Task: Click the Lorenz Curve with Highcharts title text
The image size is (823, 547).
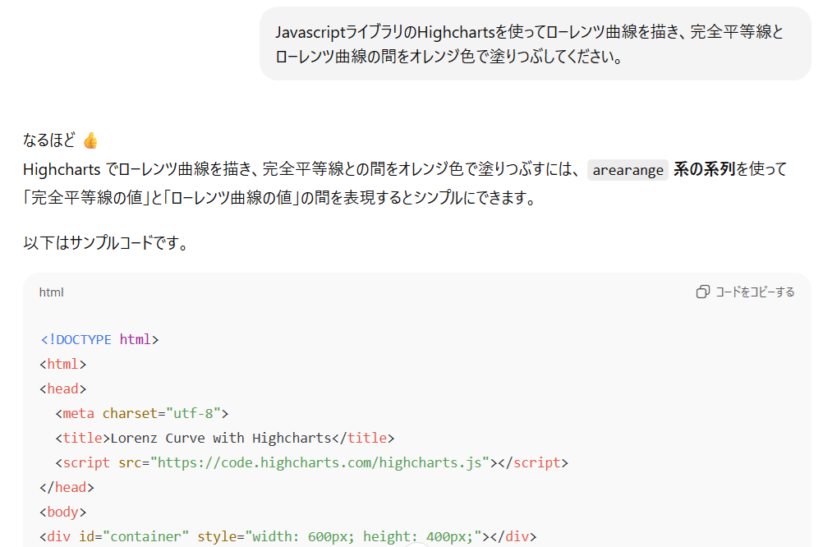Action: [222, 438]
